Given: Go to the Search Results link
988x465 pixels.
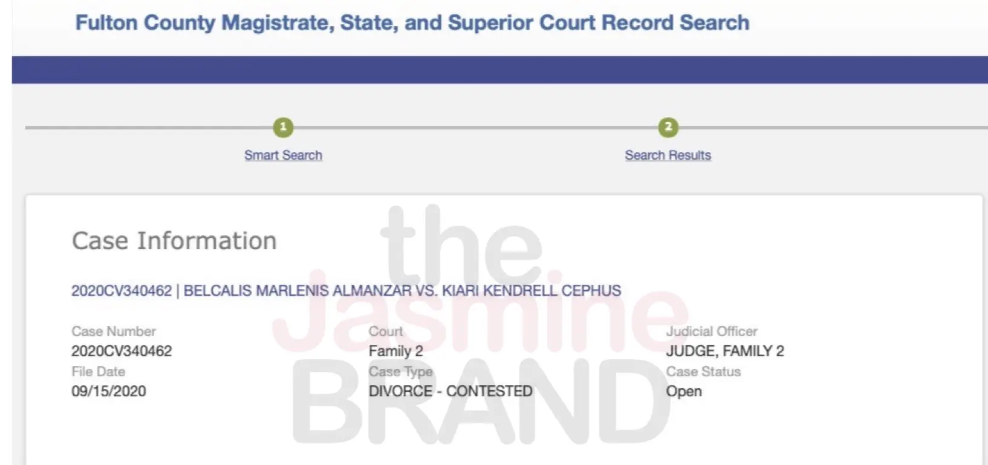Looking at the screenshot, I should pyautogui.click(x=668, y=155).
